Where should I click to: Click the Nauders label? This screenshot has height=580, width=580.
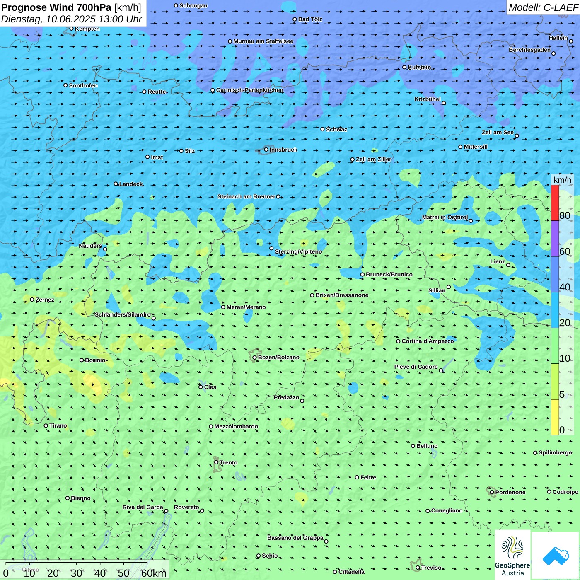90,246
